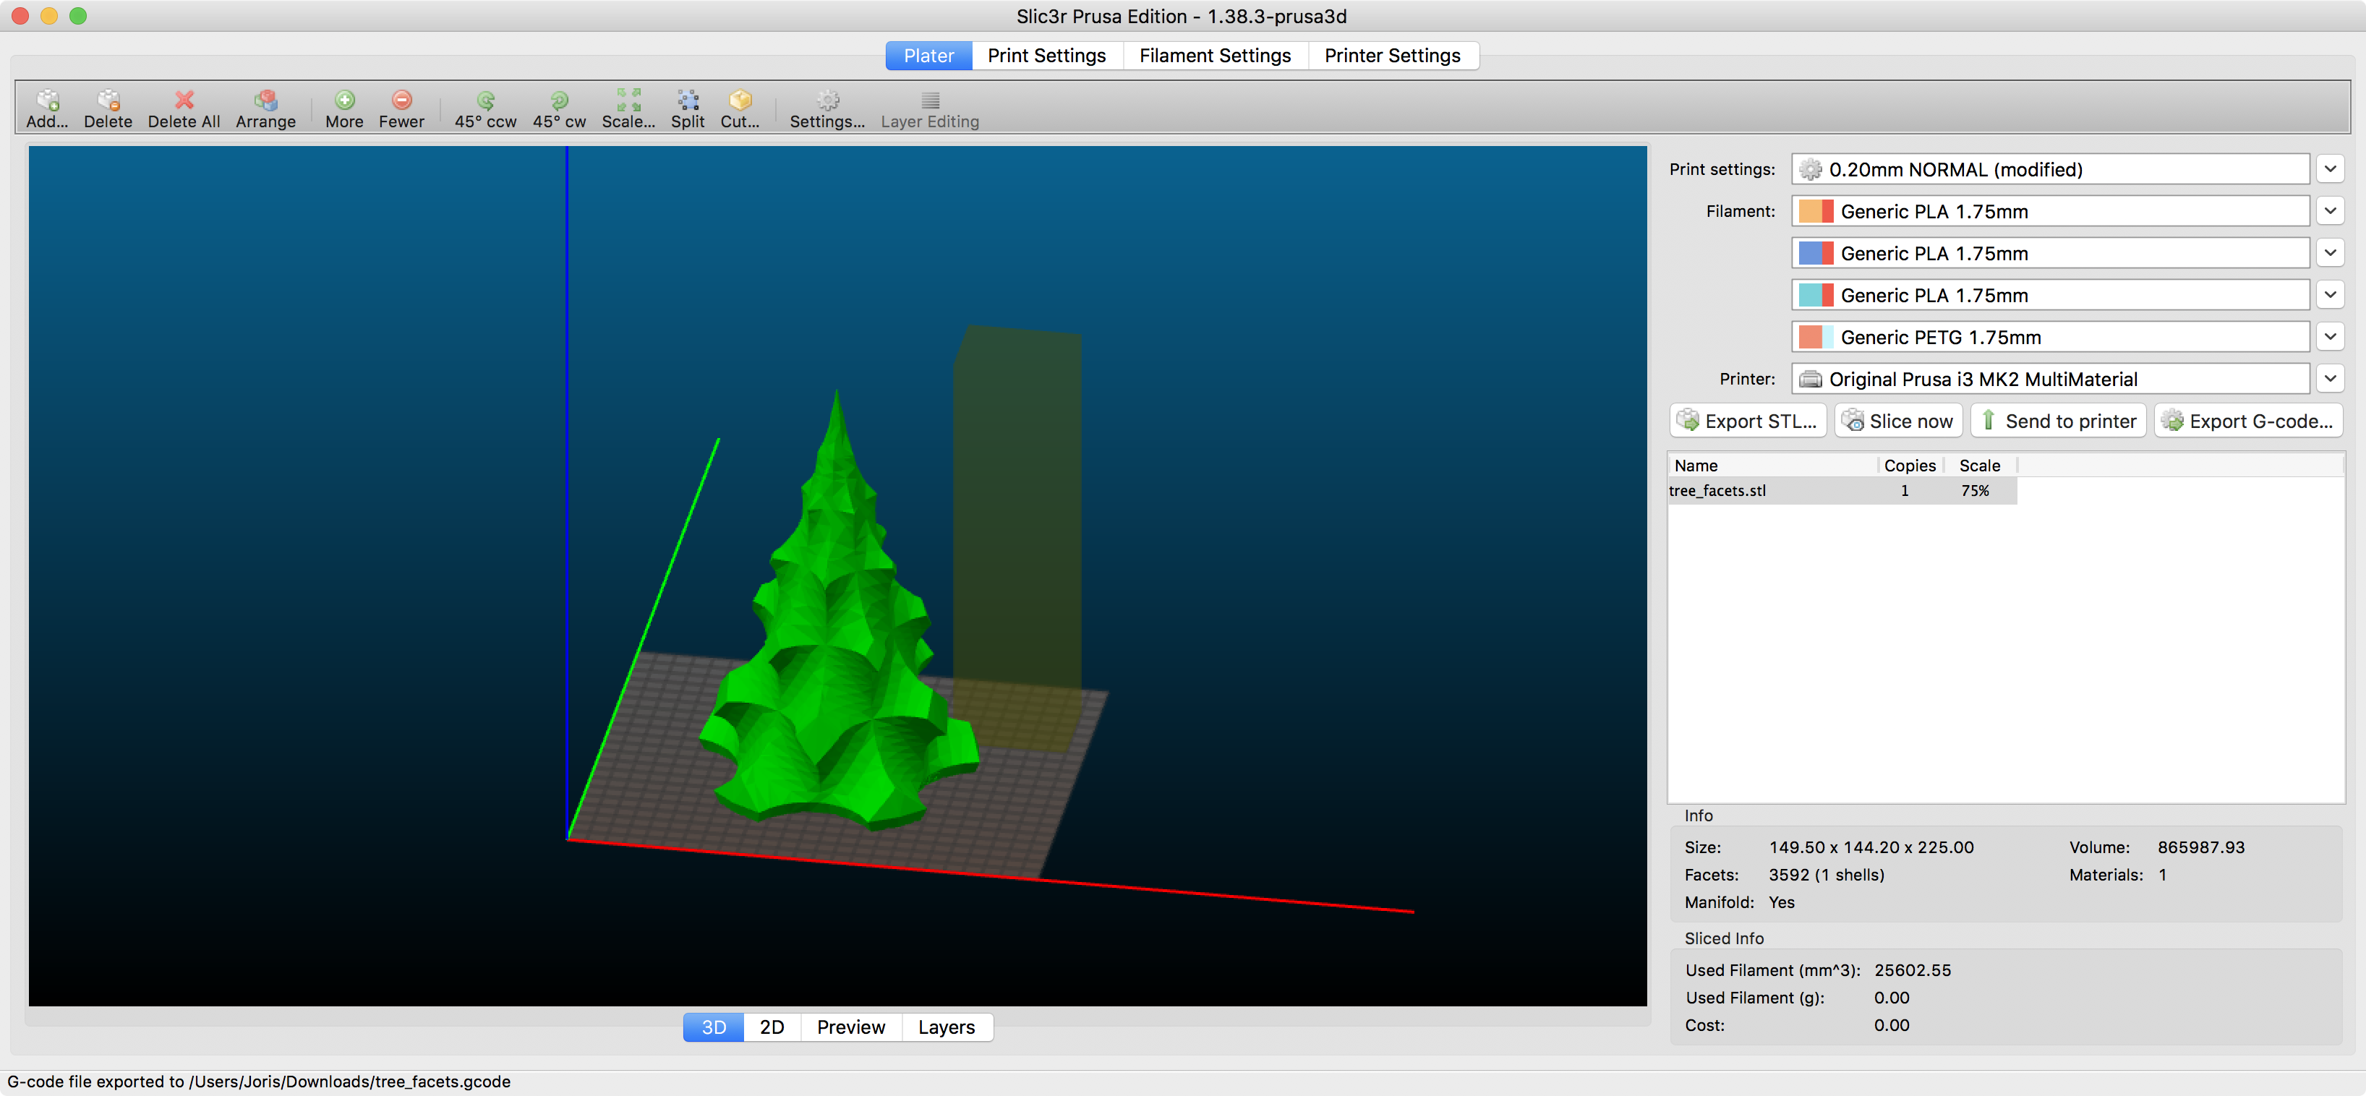
Task: Split the model into parts
Action: point(687,108)
